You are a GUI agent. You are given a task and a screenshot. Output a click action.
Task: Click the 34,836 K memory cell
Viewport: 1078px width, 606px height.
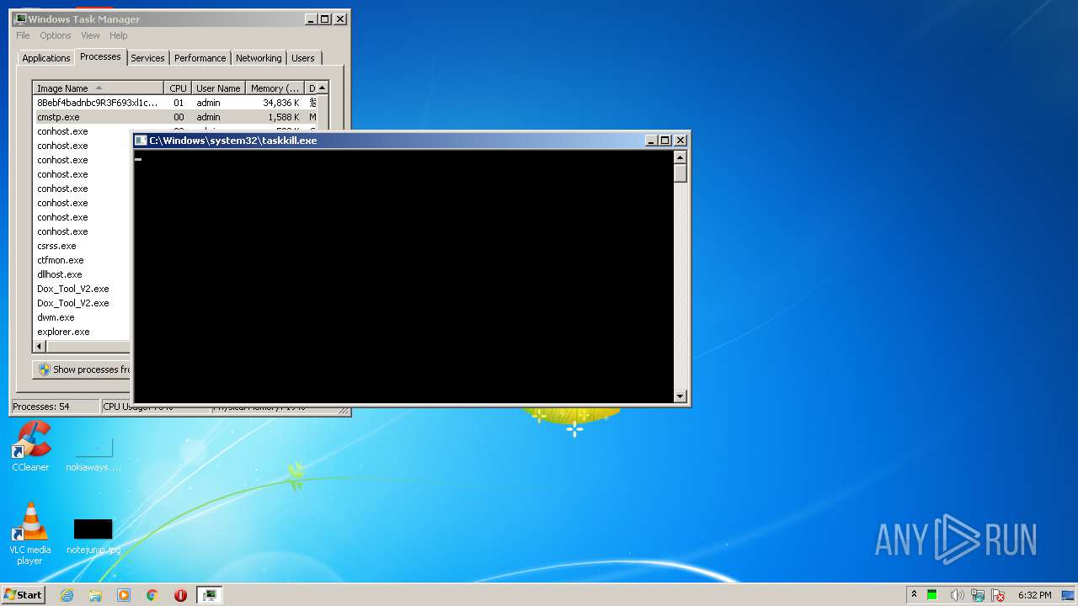pos(280,103)
